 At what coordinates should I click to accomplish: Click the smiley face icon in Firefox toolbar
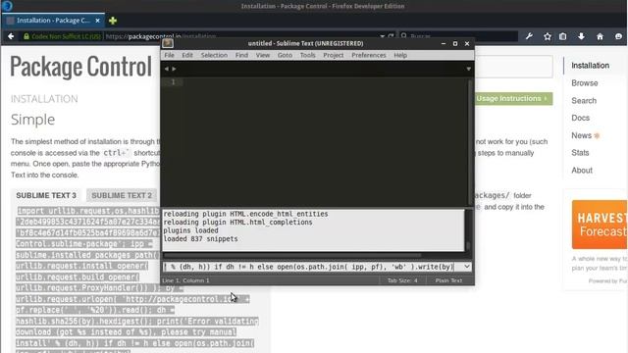click(618, 36)
